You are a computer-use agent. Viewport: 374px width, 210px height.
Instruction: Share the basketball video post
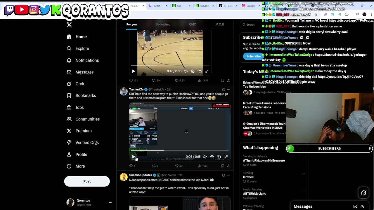pyautogui.click(x=228, y=80)
